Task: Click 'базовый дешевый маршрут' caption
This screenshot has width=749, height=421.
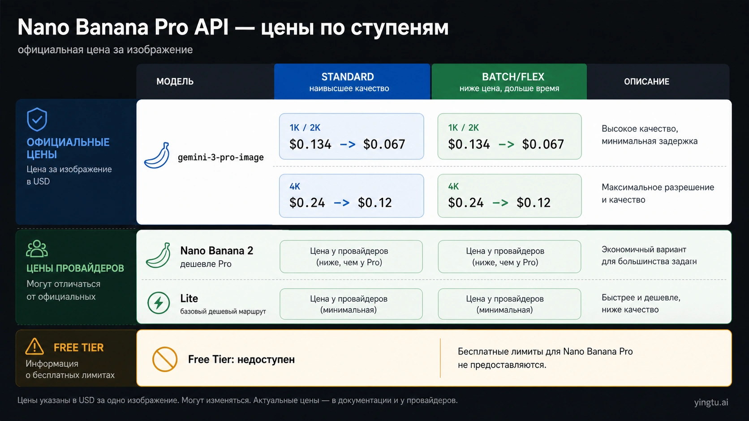Action: coord(223,311)
